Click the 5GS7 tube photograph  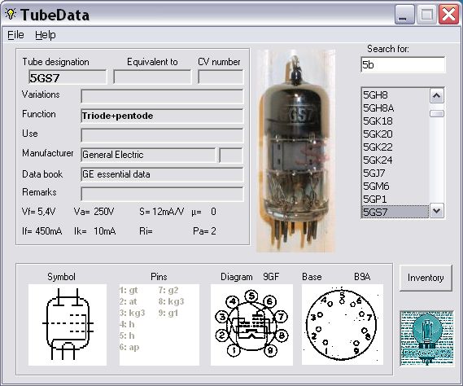point(296,151)
